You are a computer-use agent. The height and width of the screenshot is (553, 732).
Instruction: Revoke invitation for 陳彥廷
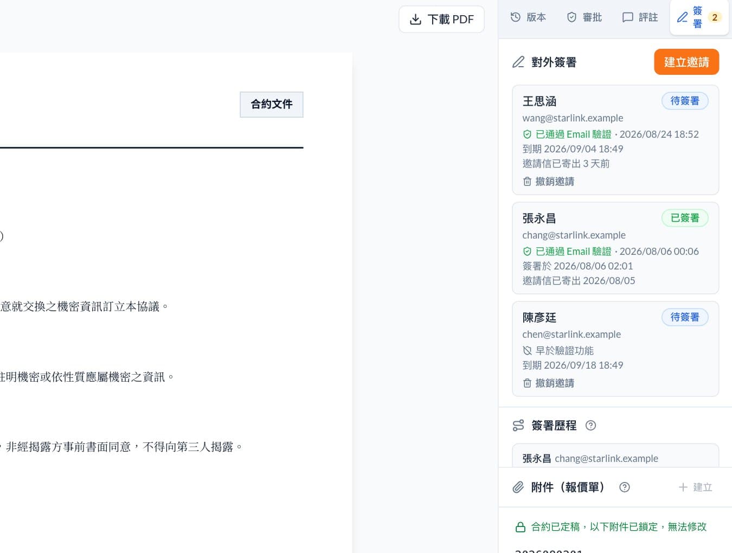548,383
